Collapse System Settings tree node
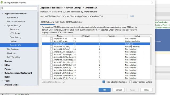 click(x=5, y=26)
